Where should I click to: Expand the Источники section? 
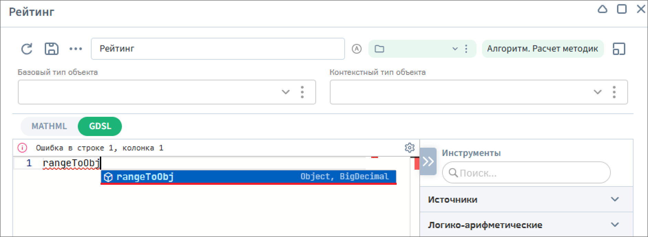coord(526,199)
